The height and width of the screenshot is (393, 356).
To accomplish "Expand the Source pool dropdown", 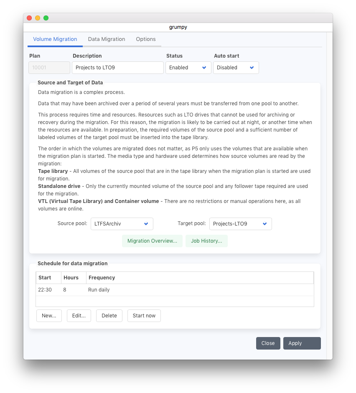I will click(122, 224).
